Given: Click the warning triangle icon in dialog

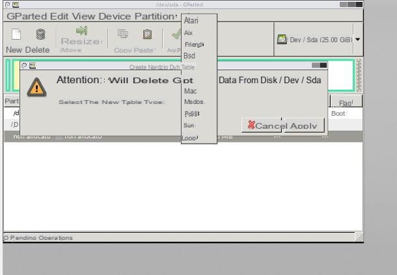Looking at the screenshot, I should [36, 87].
